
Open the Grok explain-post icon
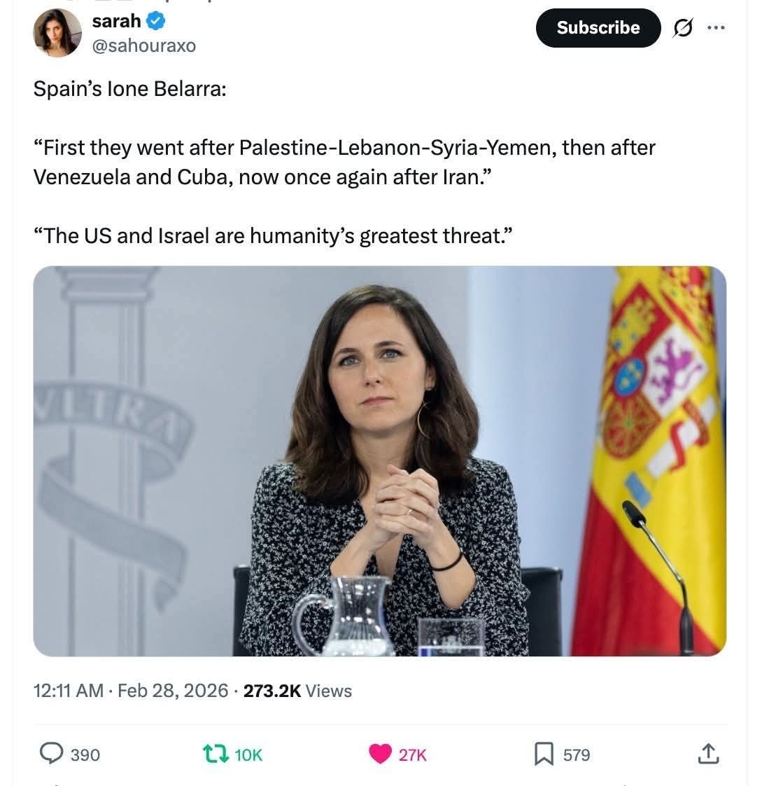tap(684, 27)
